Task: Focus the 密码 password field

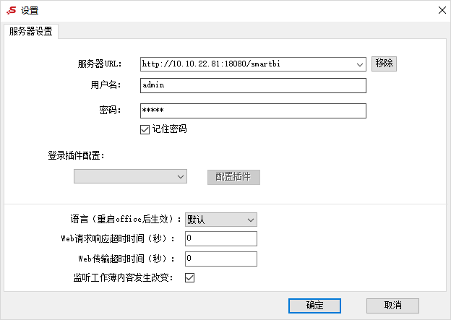Action: click(x=253, y=111)
